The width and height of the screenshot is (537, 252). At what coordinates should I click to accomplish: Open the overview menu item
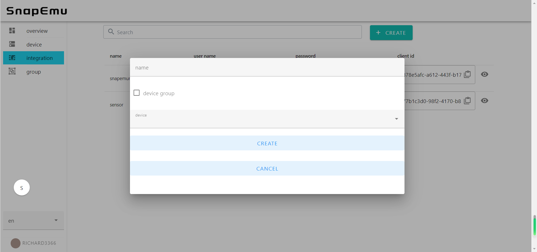point(37,31)
